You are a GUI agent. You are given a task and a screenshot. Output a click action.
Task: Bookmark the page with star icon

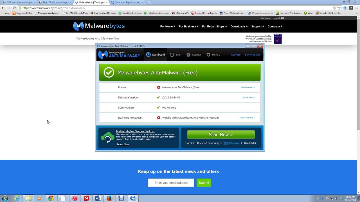[339, 8]
